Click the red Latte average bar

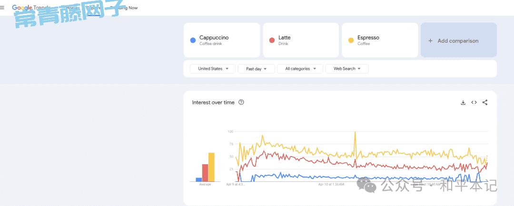(x=205, y=173)
